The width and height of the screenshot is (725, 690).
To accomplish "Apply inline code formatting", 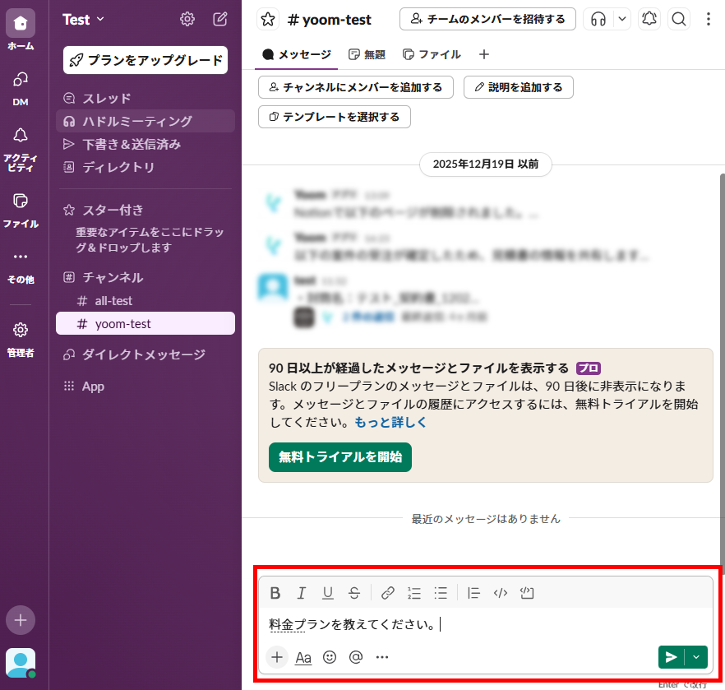I will click(x=501, y=593).
